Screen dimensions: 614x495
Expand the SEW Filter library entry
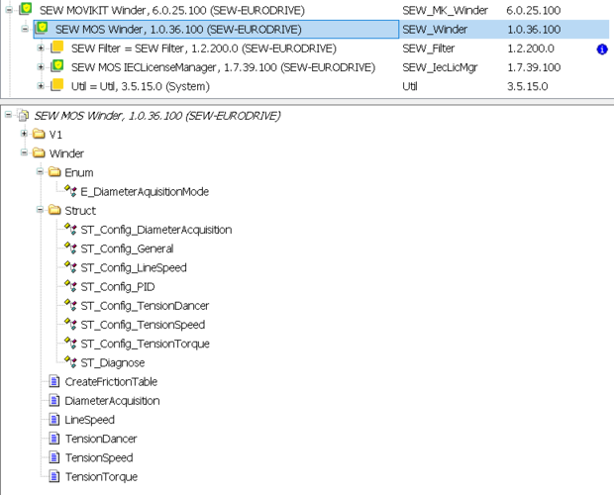(x=41, y=48)
